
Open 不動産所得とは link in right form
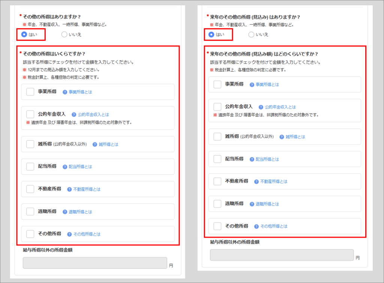[x=274, y=182]
